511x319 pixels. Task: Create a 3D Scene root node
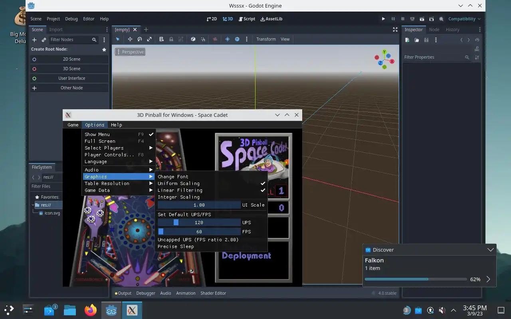(69, 69)
